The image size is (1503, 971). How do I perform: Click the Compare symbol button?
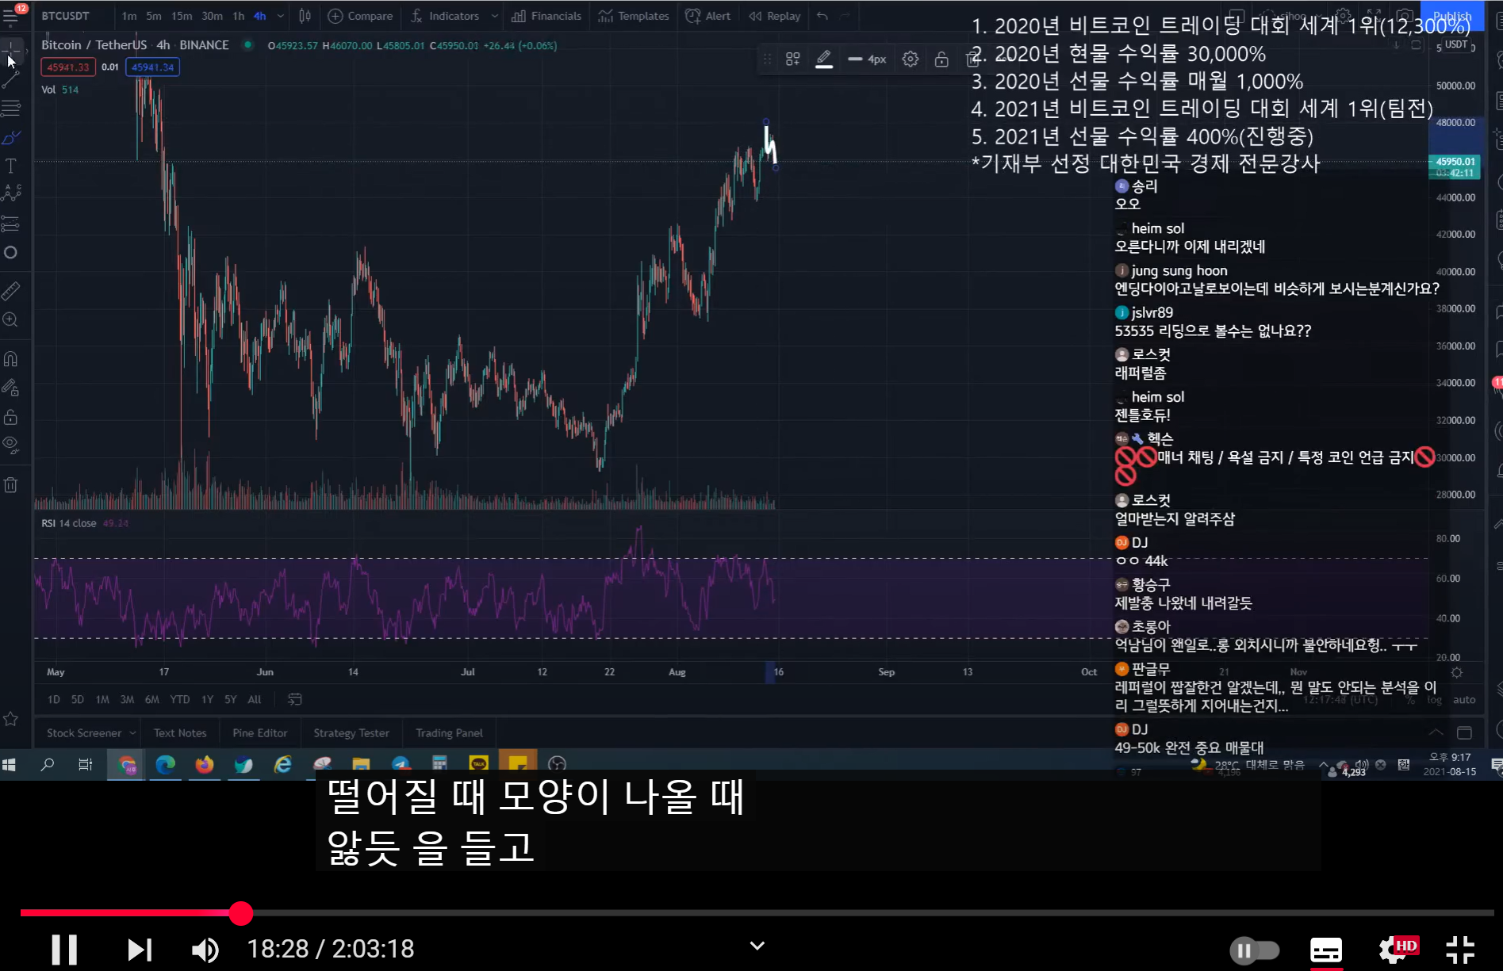[361, 16]
